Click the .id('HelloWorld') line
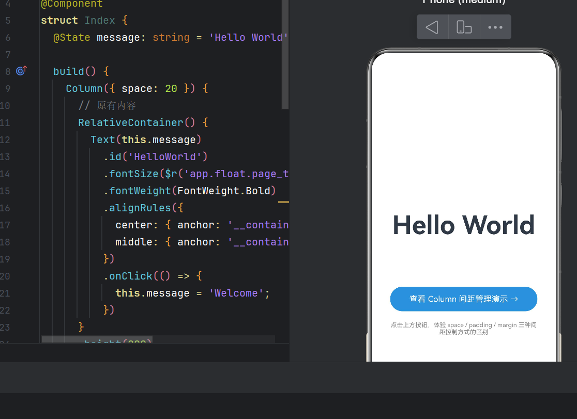Viewport: 577px width, 419px height. 155,157
